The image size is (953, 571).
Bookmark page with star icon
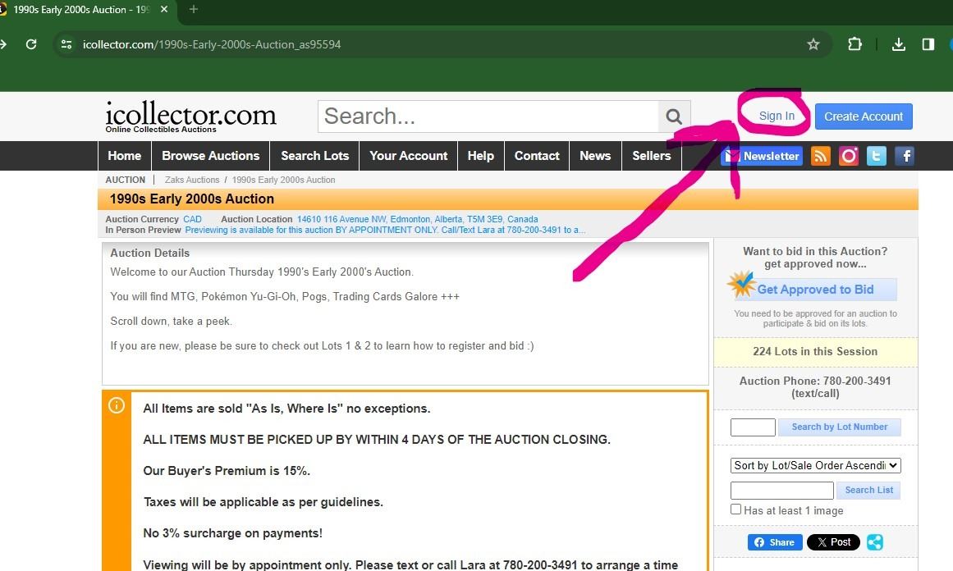click(813, 44)
